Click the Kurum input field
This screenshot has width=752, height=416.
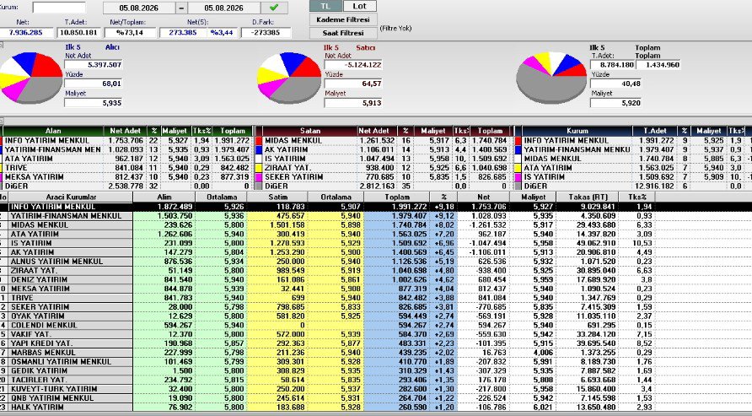[x=59, y=8]
